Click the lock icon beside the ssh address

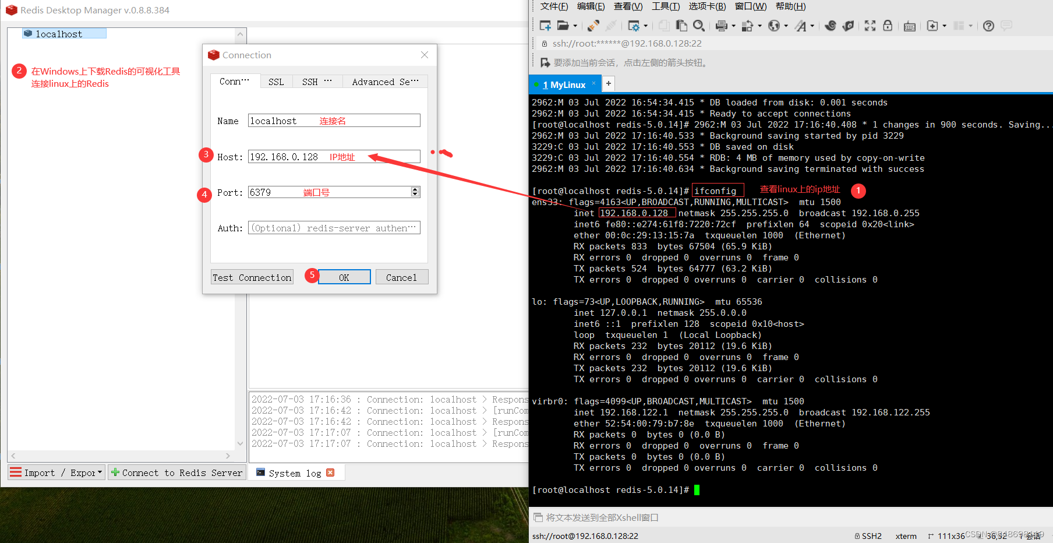545,44
